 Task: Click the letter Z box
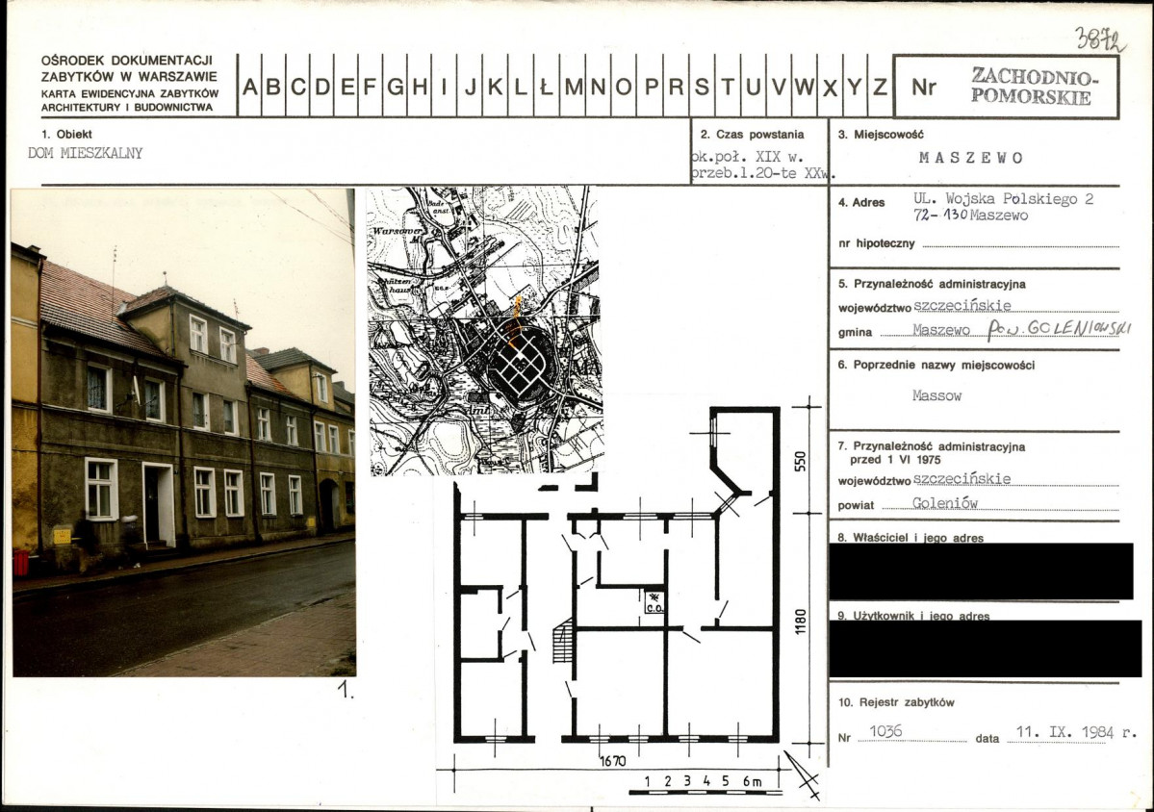880,86
